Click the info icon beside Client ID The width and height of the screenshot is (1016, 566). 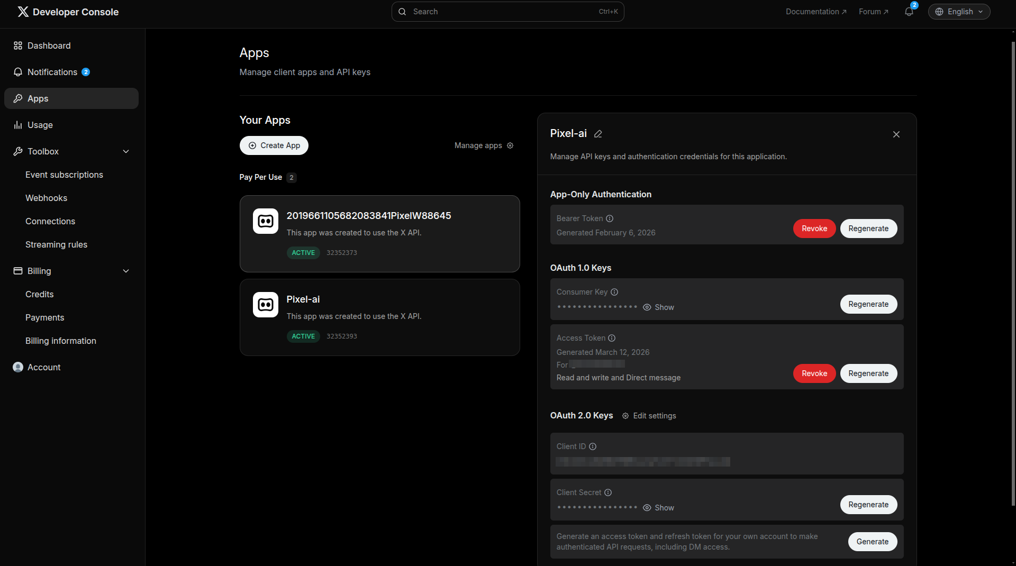pyautogui.click(x=593, y=446)
